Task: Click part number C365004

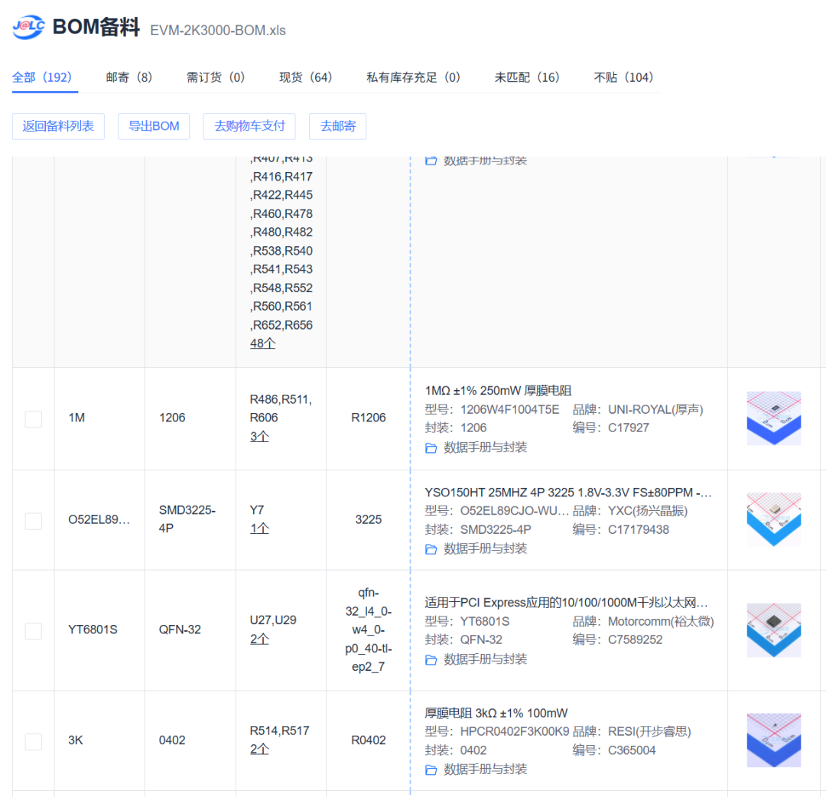Action: pyautogui.click(x=633, y=750)
